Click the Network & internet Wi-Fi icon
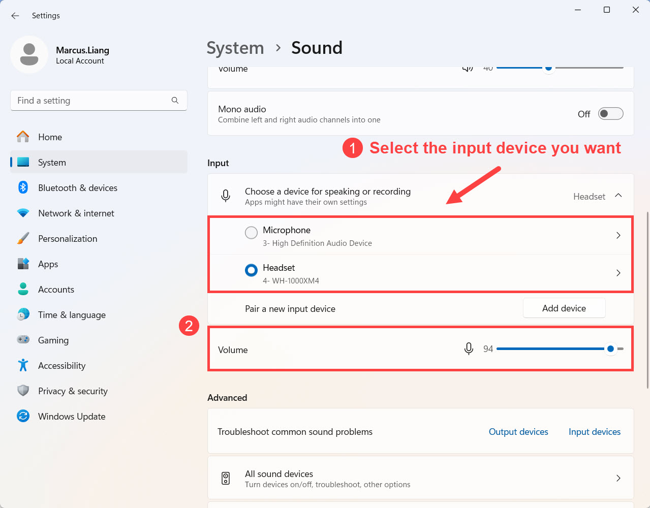This screenshot has width=650, height=508. click(23, 213)
